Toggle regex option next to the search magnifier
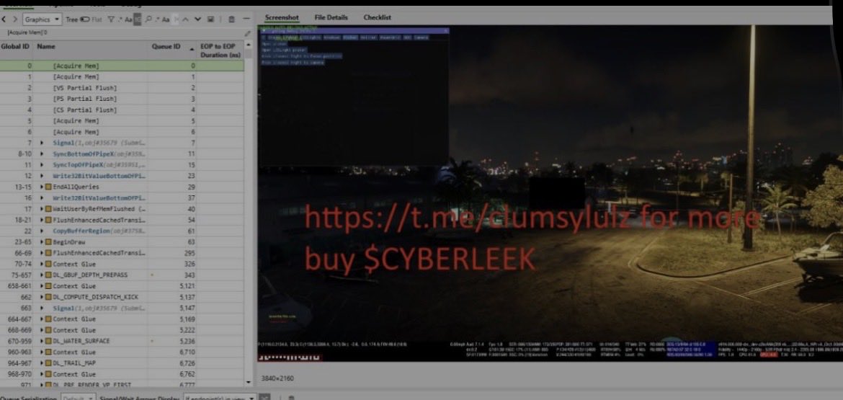The width and height of the screenshot is (843, 400). tap(157, 19)
